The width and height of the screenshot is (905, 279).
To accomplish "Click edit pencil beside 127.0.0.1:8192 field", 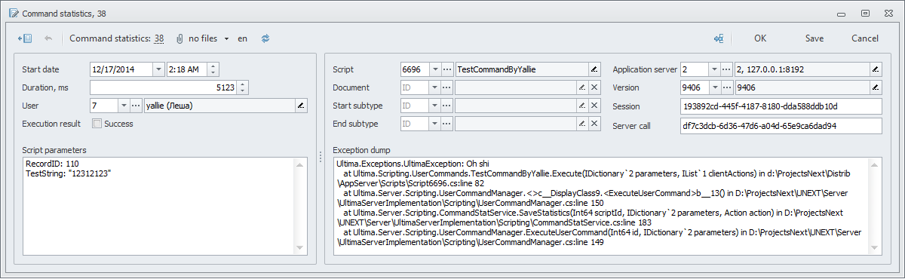I will tap(875, 69).
